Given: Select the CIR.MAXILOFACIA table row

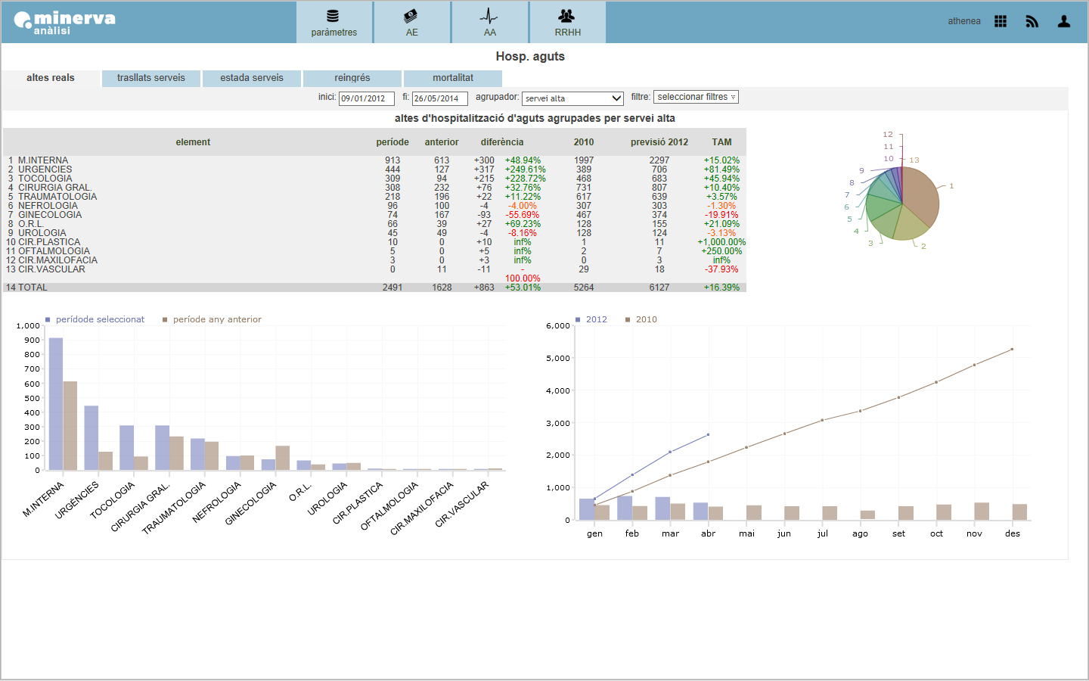Looking at the screenshot, I should [374, 260].
